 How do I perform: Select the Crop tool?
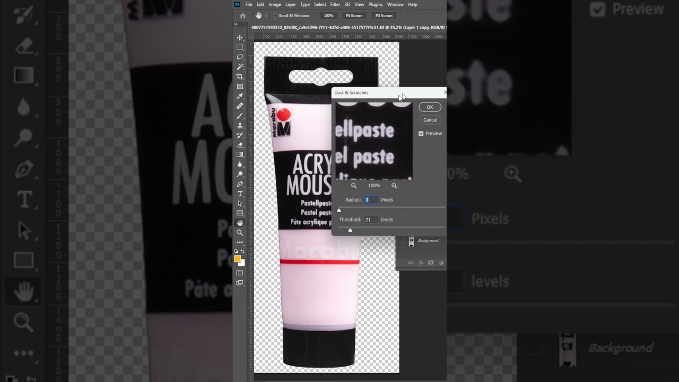pyautogui.click(x=240, y=76)
